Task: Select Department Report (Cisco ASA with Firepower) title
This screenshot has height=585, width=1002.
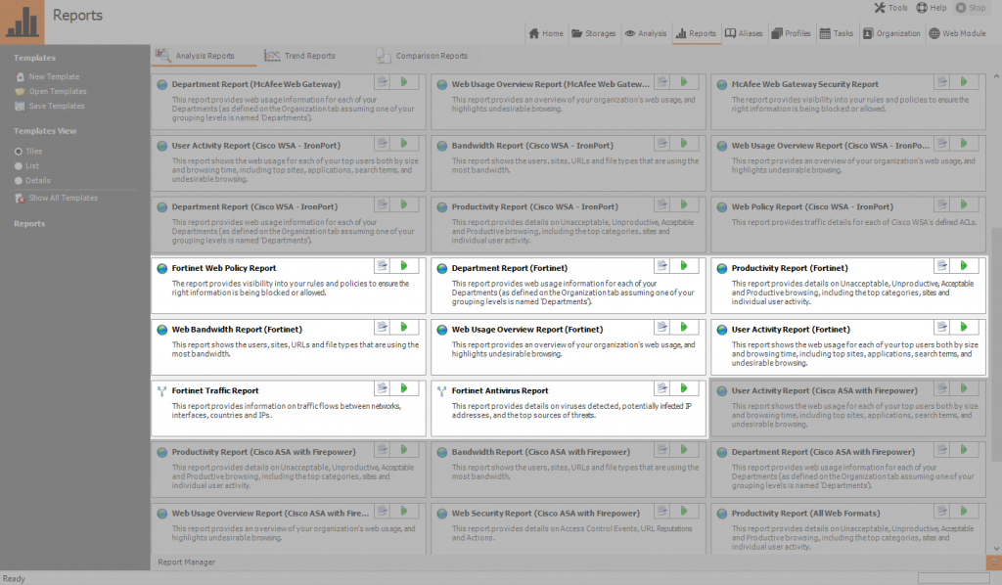Action: tap(823, 452)
